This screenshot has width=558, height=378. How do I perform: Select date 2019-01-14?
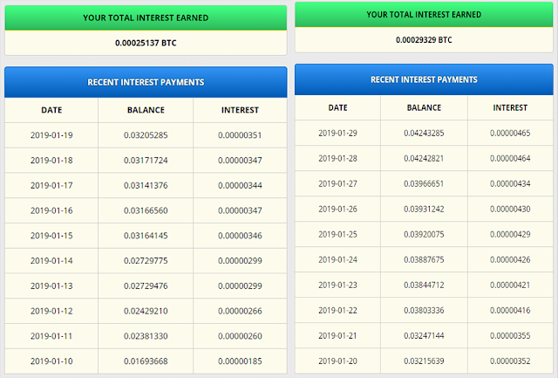51,261
